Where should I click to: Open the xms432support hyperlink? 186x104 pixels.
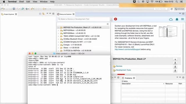[x=127, y=49]
